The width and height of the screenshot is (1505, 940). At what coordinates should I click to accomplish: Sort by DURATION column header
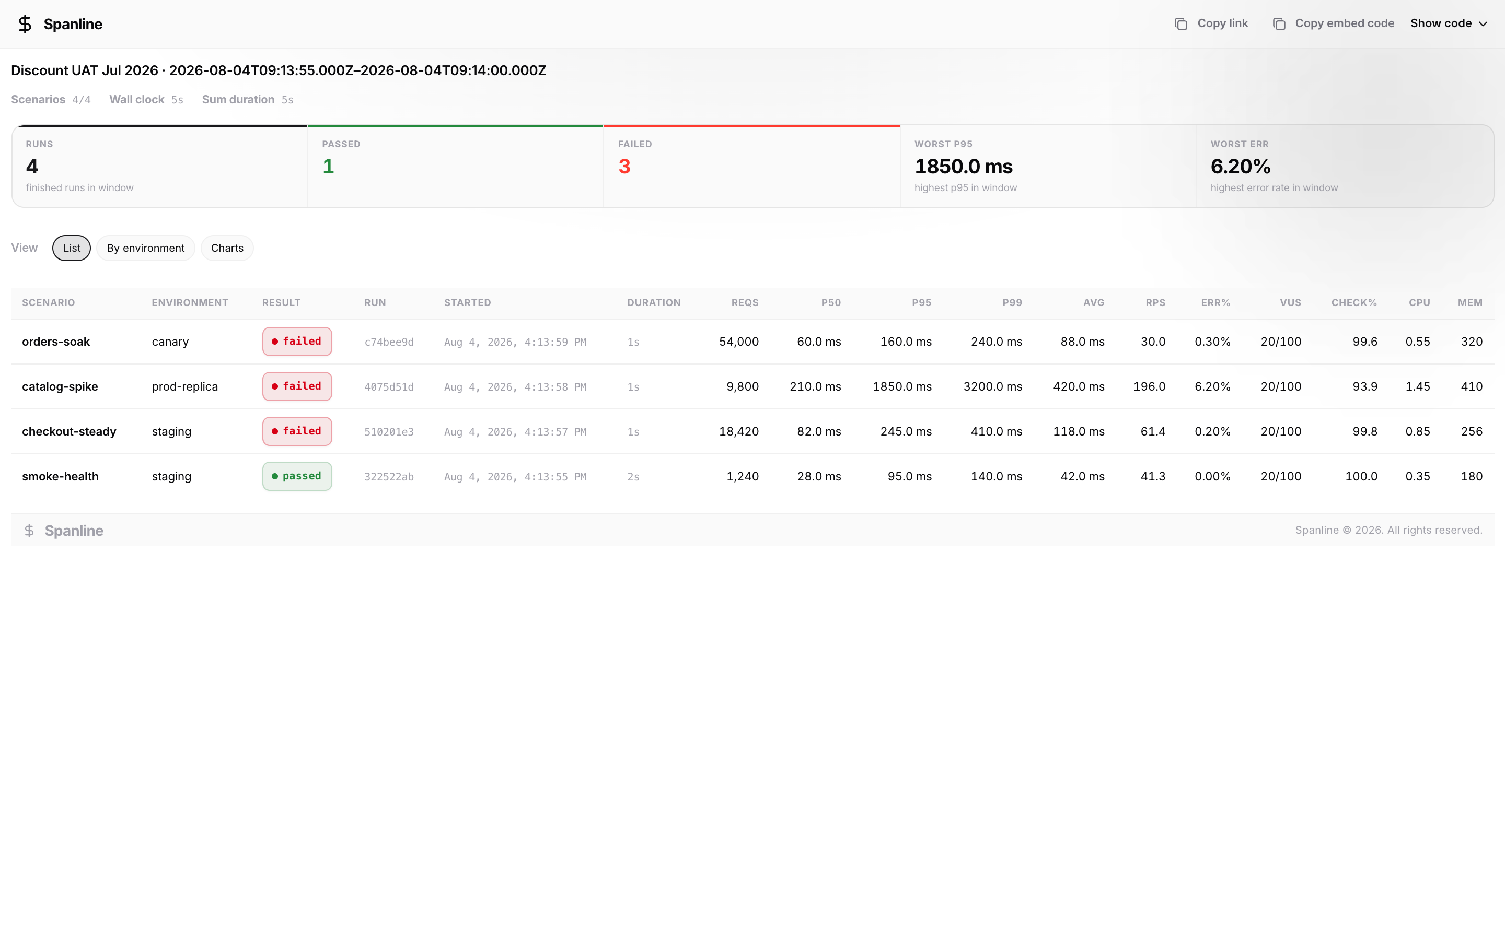tap(654, 303)
